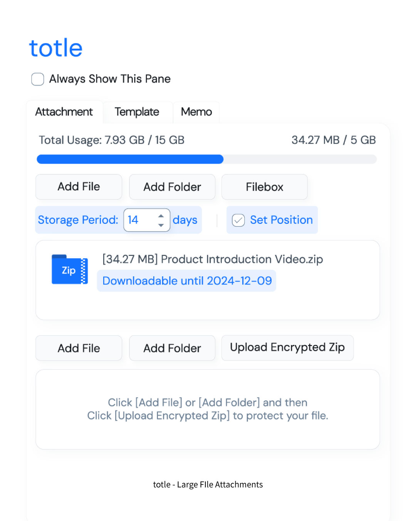Screen dimensions: 416x521
Task: Open the Filebox
Action: (264, 187)
